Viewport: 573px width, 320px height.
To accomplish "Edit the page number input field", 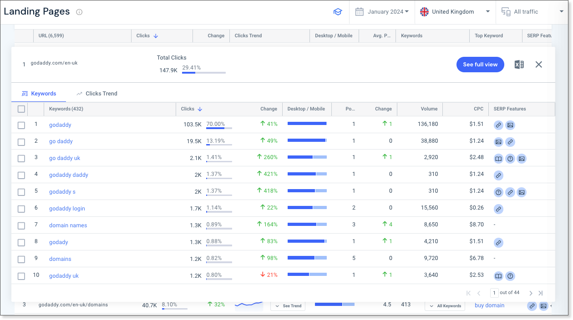I will point(494,293).
